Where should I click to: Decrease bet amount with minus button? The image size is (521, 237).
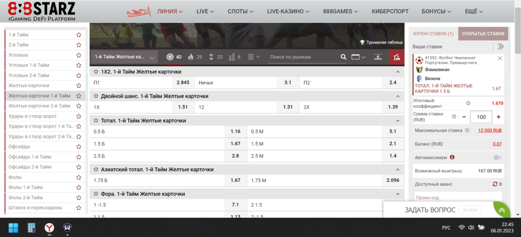464,117
